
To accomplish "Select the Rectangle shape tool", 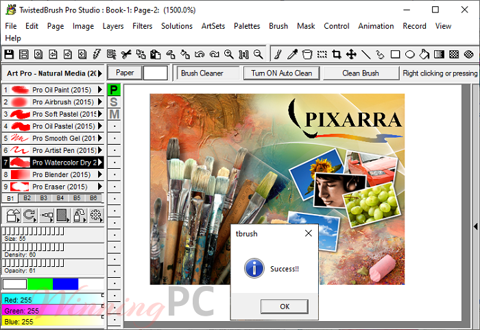I will [x=395, y=54].
